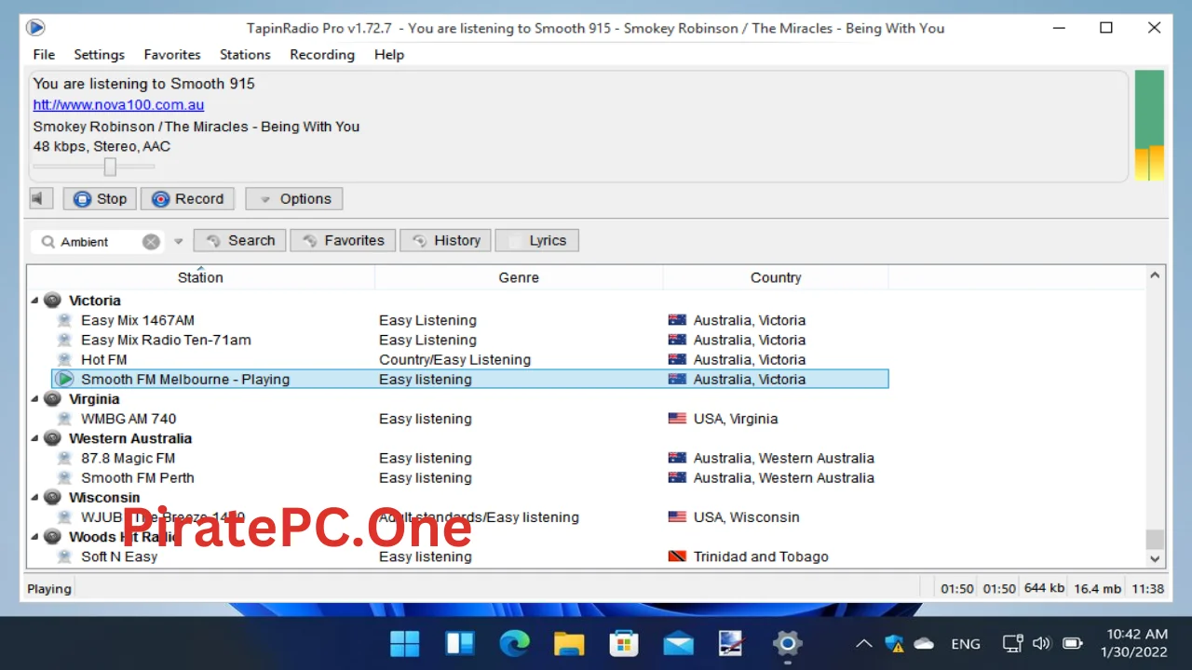Click the ENG language indicator in tray
Screen dimensions: 1192x670
coord(966,643)
